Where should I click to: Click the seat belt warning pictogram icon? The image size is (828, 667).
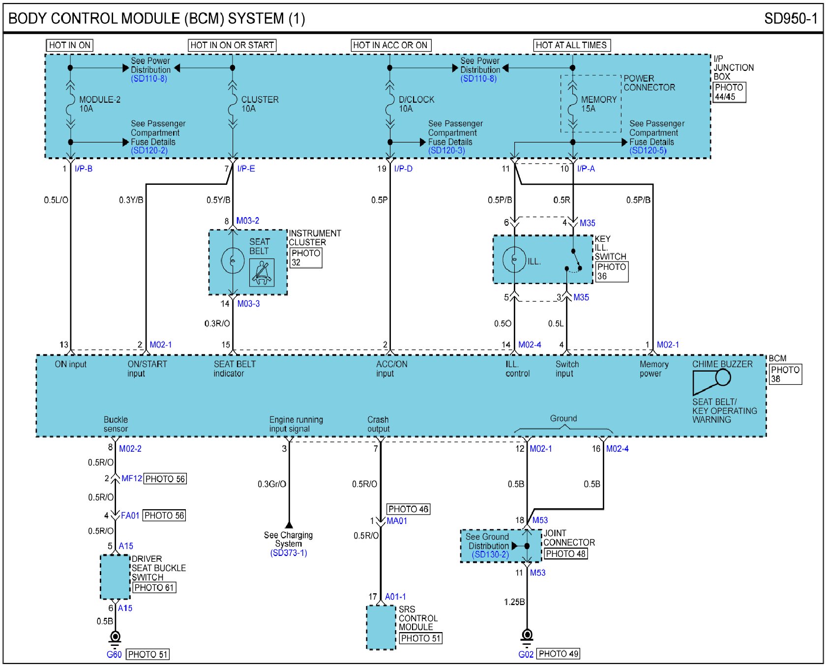(x=262, y=272)
